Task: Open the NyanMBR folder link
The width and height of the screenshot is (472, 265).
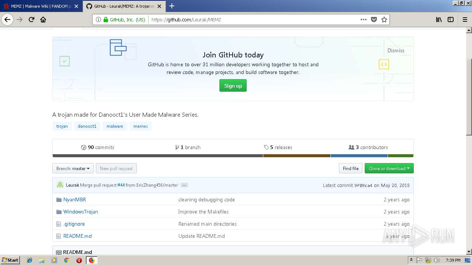Action: pos(74,199)
